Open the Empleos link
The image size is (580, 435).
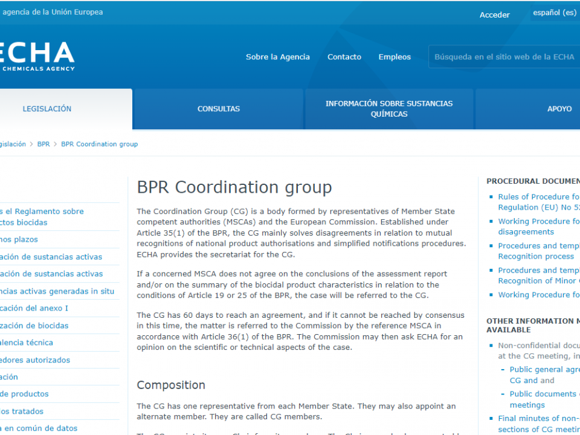[395, 57]
